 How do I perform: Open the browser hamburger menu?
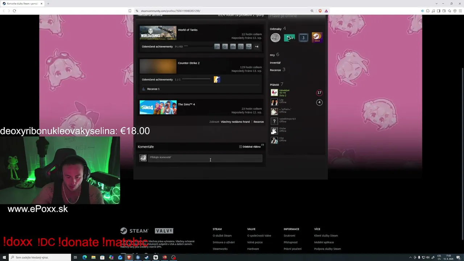pos(460,11)
